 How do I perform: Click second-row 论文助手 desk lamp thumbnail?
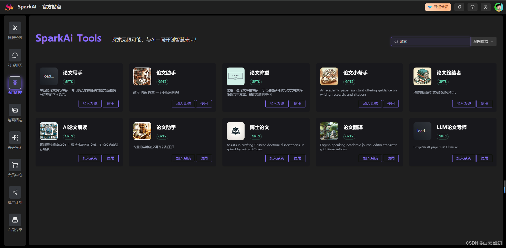tap(142, 131)
